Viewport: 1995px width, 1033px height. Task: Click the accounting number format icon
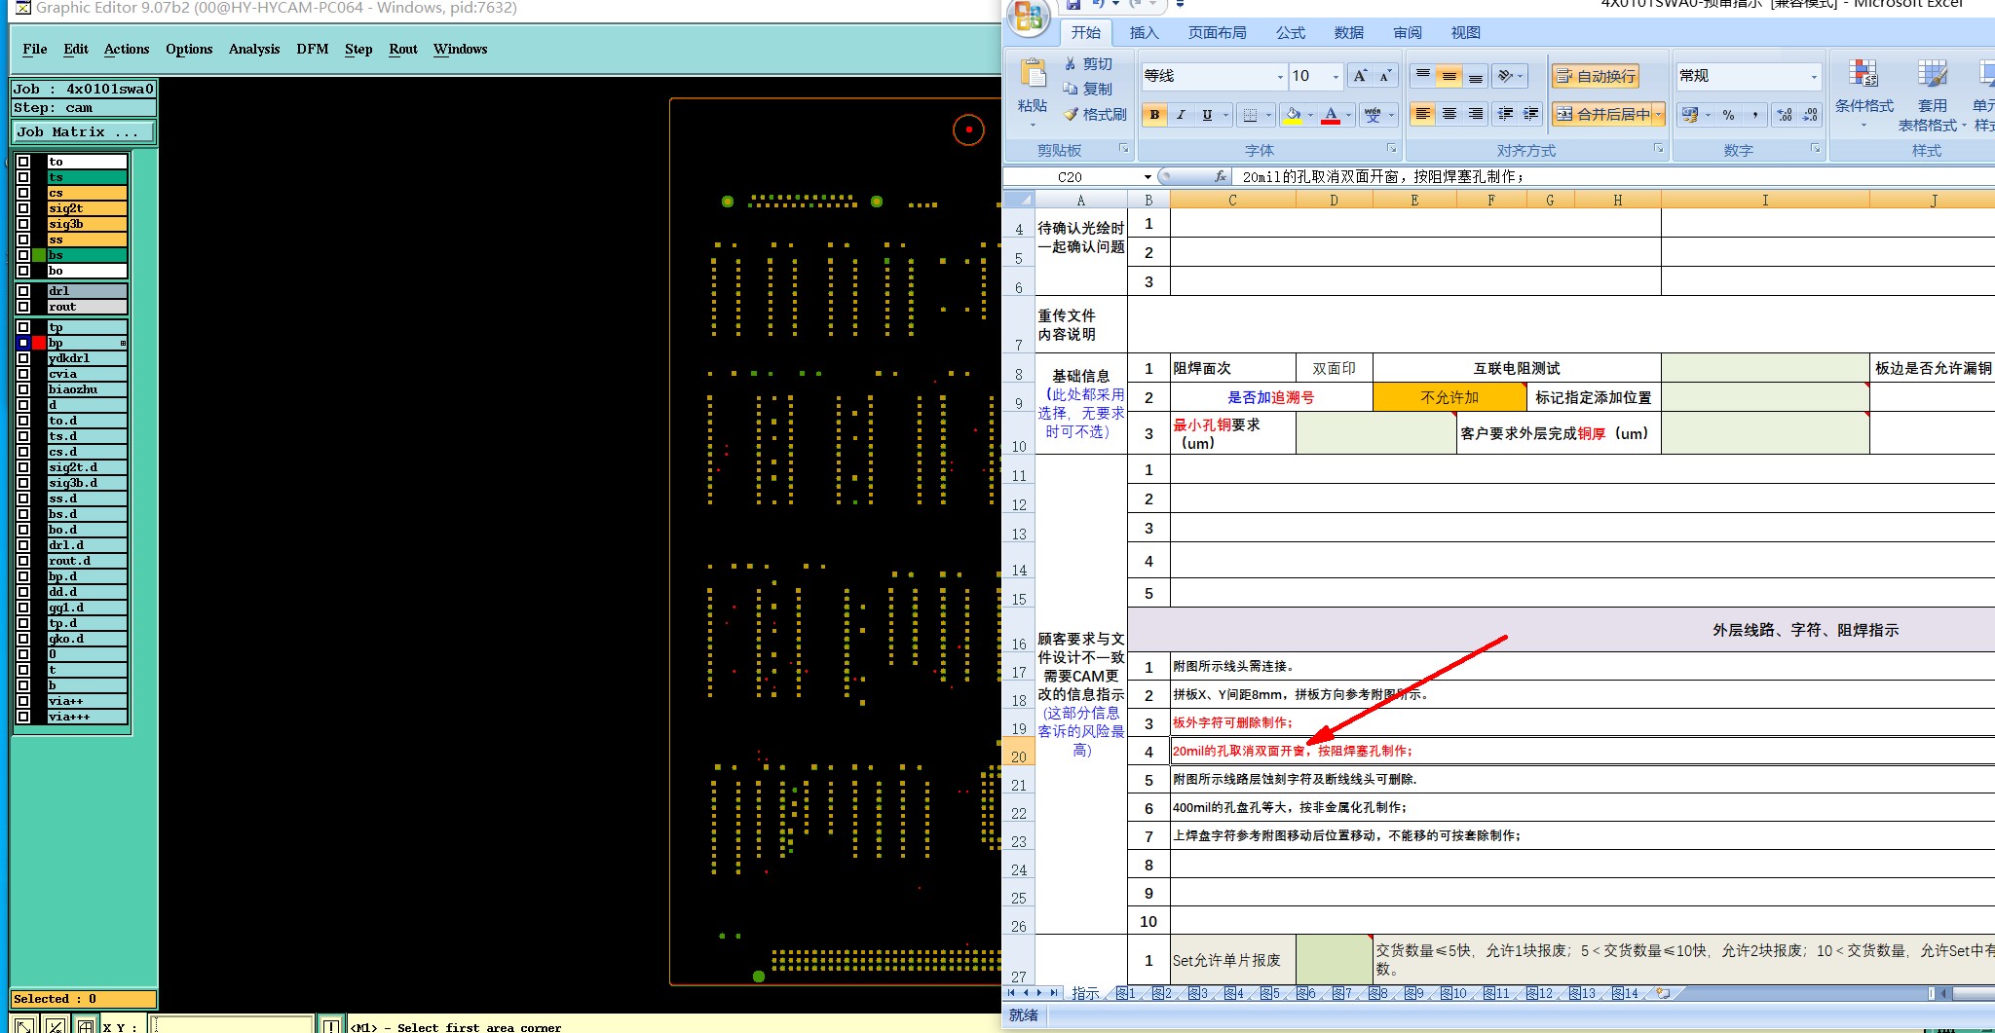[1690, 115]
